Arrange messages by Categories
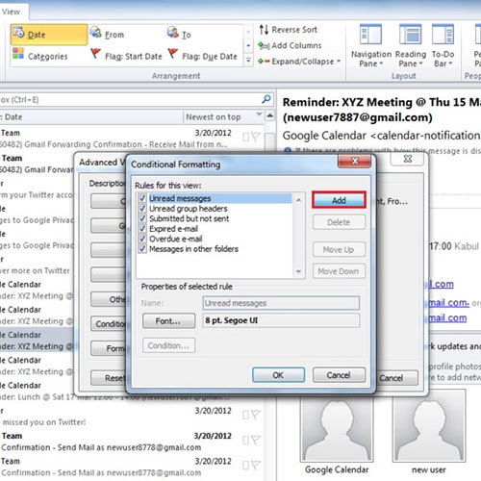The image size is (481, 481). point(40,56)
